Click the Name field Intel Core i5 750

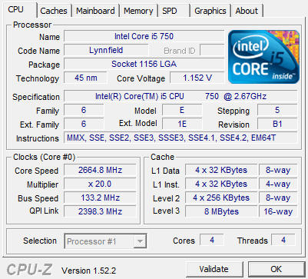144,36
